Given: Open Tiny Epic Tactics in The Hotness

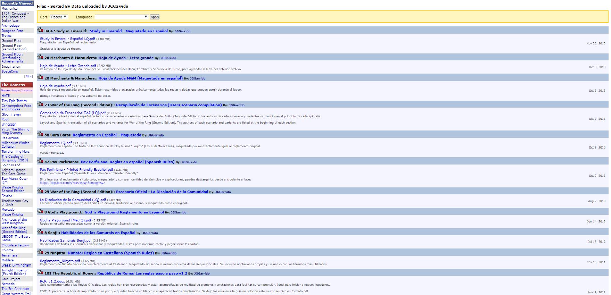Looking at the screenshot, I should (x=14, y=101).
